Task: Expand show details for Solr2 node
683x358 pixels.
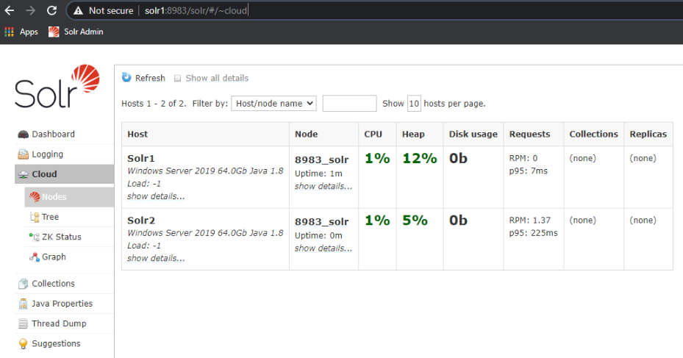Action: coord(323,248)
